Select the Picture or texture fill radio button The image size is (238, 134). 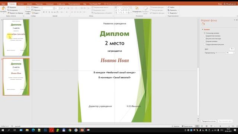[x=205, y=39]
